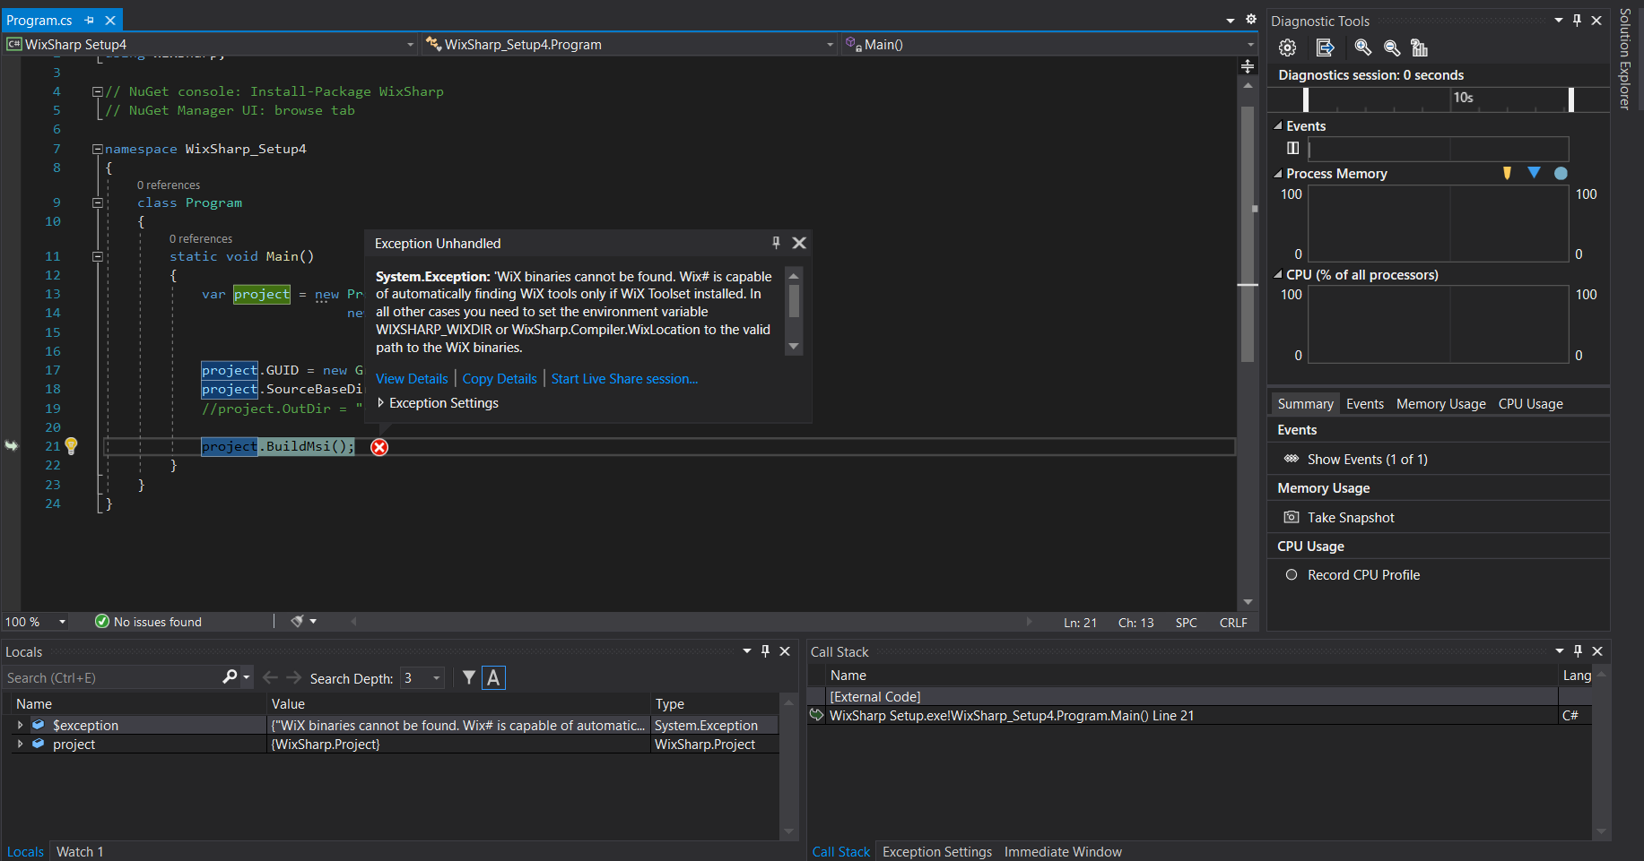
Task: Click No issues found status indicator
Action: tap(148, 622)
